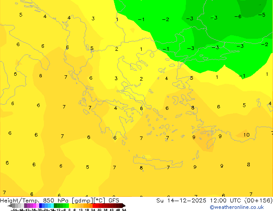Click the '-5' temperature value on the map

pyautogui.click(x=262, y=15)
